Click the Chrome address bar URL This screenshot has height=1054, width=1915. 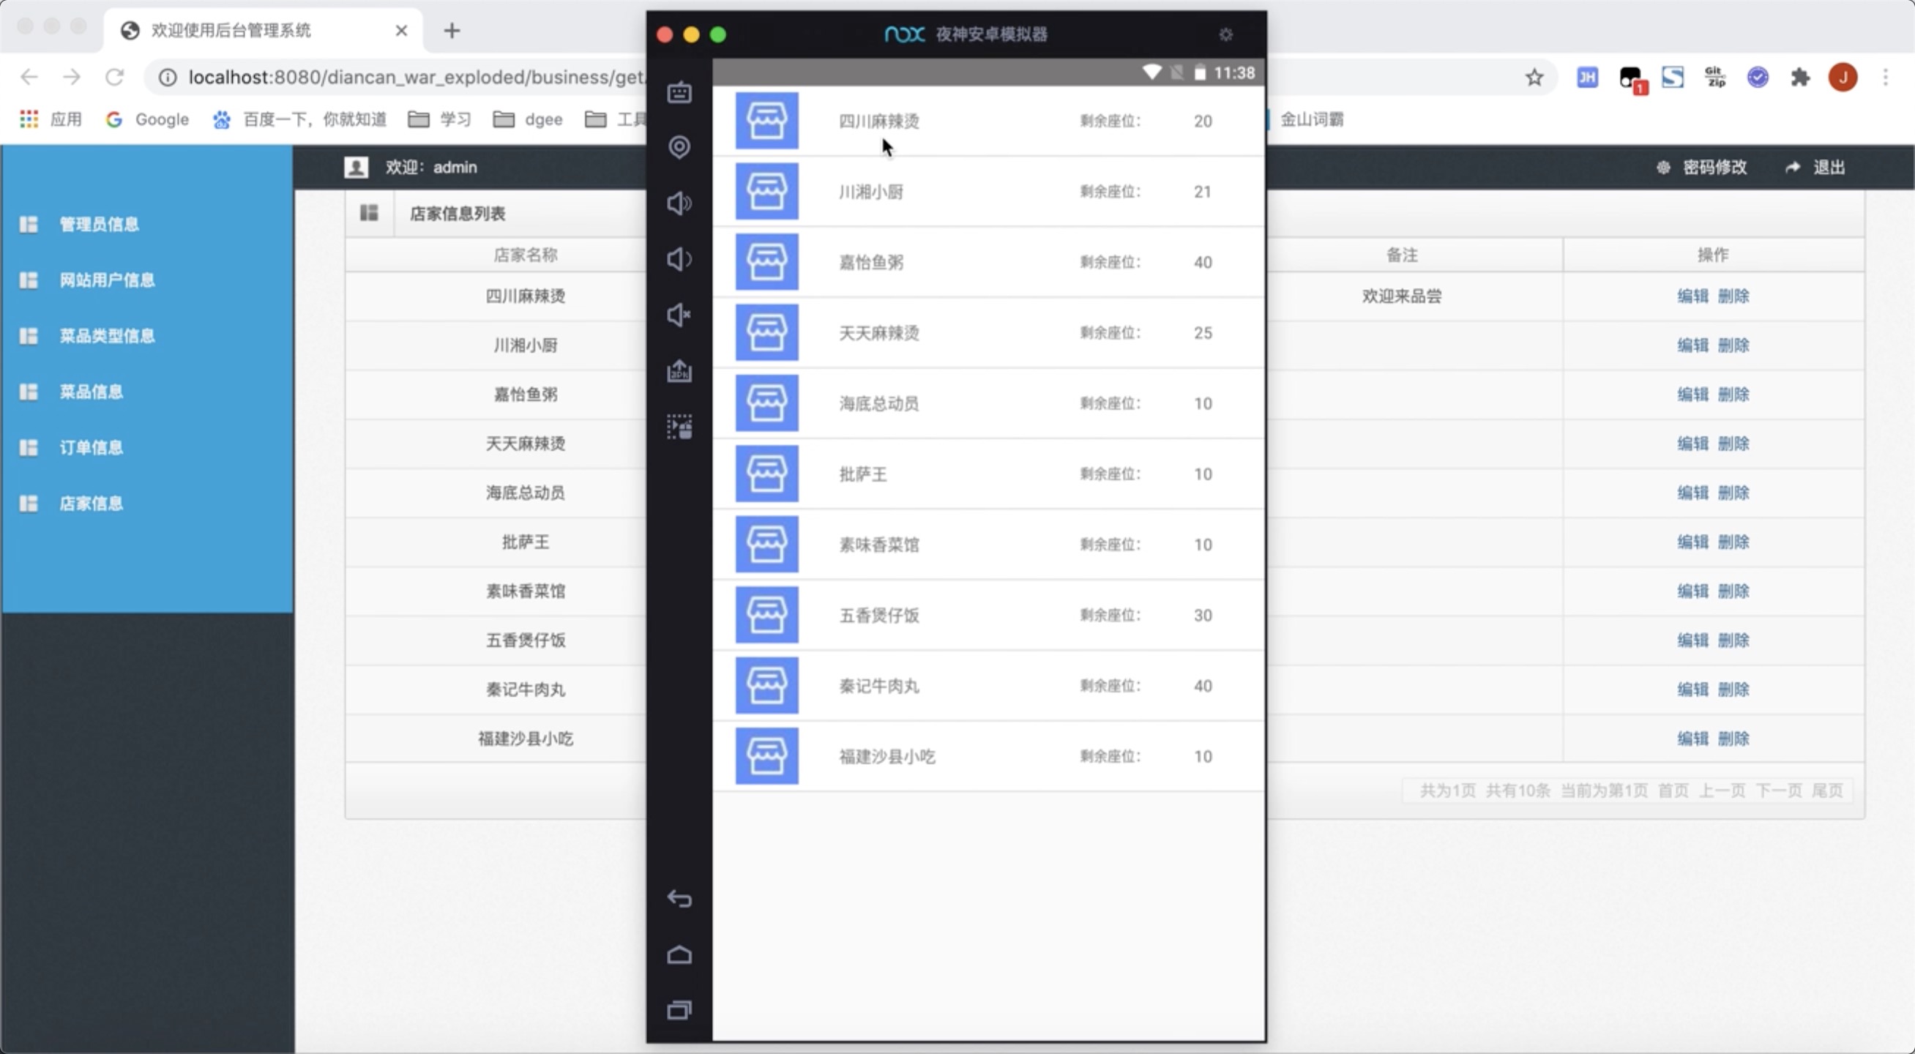pos(417,78)
